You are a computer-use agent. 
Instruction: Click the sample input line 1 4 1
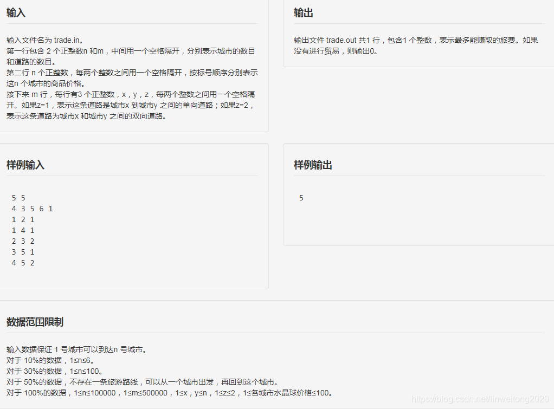[x=22, y=230]
